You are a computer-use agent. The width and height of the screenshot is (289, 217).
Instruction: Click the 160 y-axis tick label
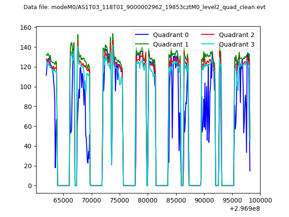coord(26,28)
